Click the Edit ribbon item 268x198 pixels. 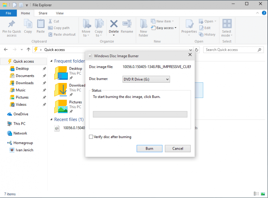[205, 28]
